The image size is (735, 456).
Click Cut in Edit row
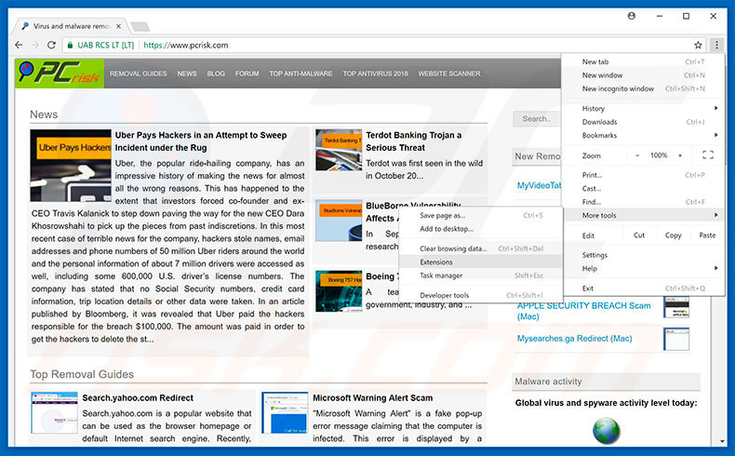639,235
